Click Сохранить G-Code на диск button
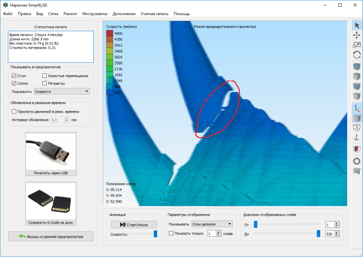 tap(51, 203)
